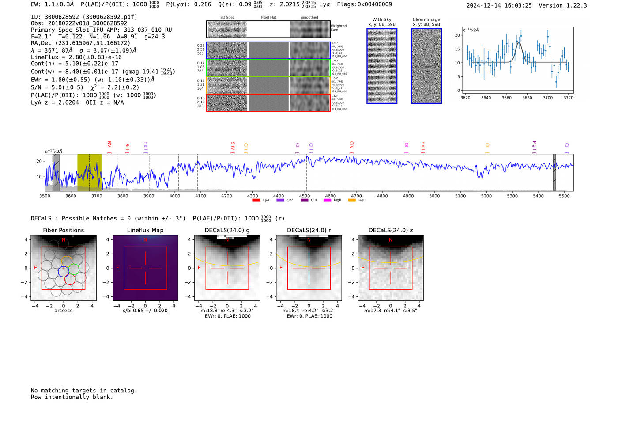618x421 pixels.
Task: Click the Flags:0x00400009 text
Action: [x=364, y=4]
